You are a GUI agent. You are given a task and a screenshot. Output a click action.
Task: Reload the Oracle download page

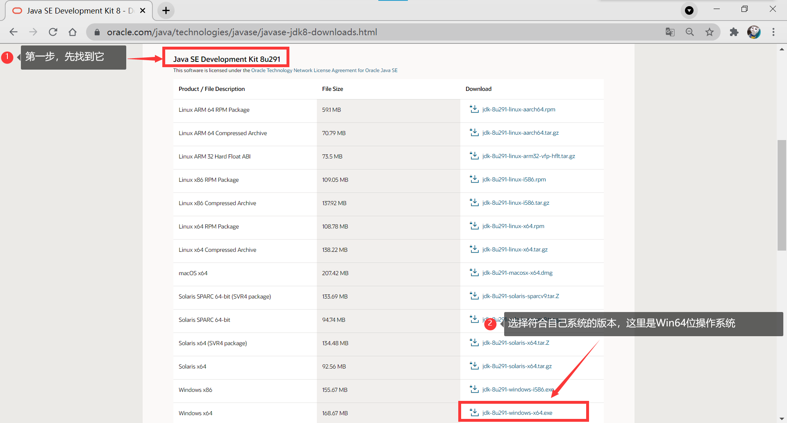point(53,32)
